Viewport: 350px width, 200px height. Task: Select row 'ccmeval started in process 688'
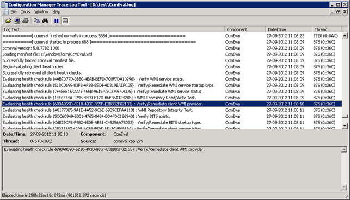pos(172,42)
